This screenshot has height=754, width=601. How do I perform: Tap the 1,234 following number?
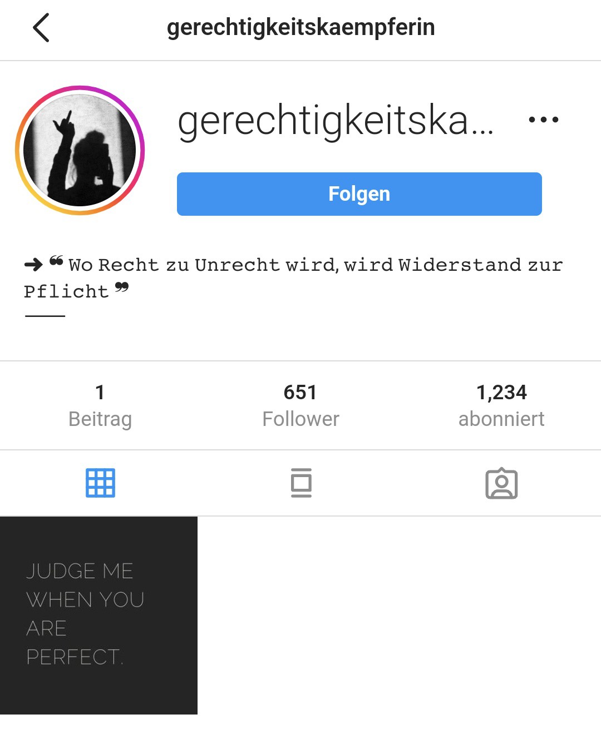click(x=501, y=393)
